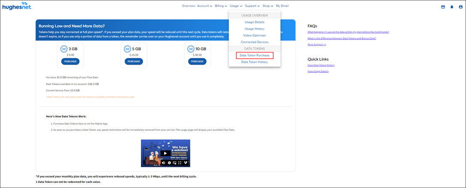
Task: Purchase the 5 GB data token
Action: point(134,62)
